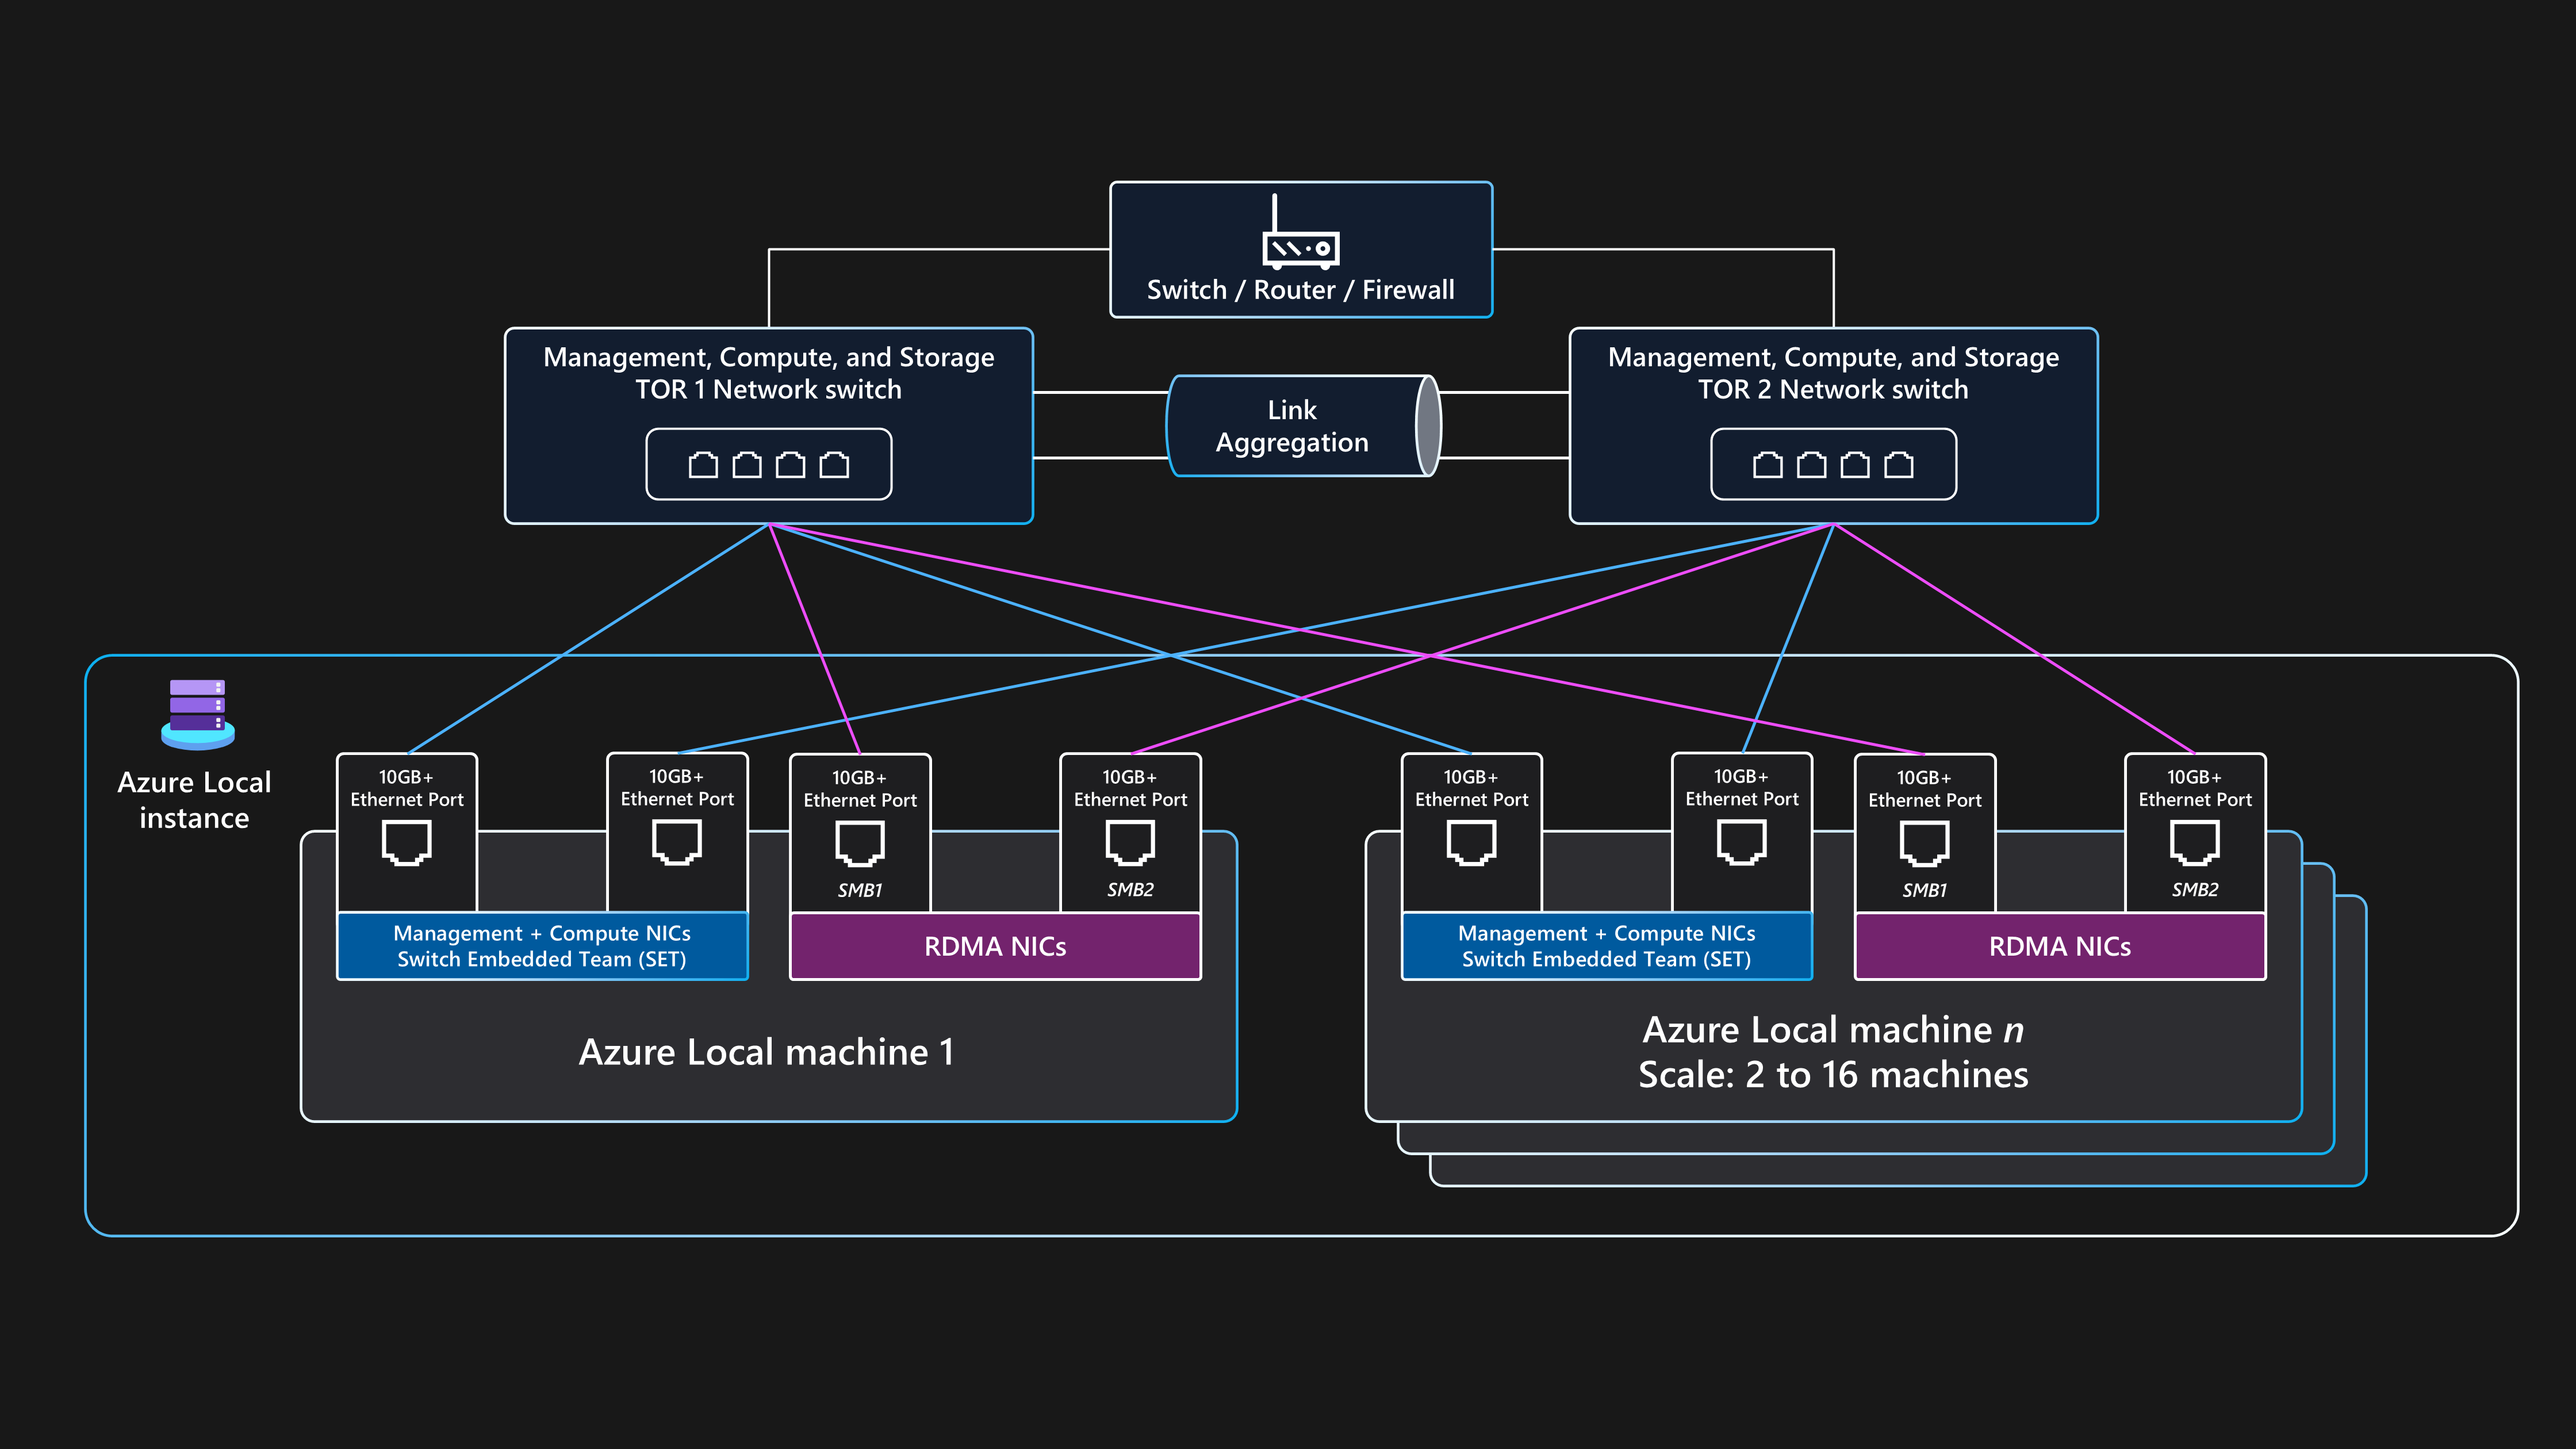Select the SMB2 Ethernet port icon in machine 1
Viewport: 2576px width, 1449px height.
(1130, 843)
